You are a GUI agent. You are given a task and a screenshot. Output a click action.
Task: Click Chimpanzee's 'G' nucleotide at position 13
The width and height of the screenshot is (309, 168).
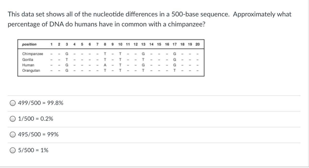click(143, 54)
